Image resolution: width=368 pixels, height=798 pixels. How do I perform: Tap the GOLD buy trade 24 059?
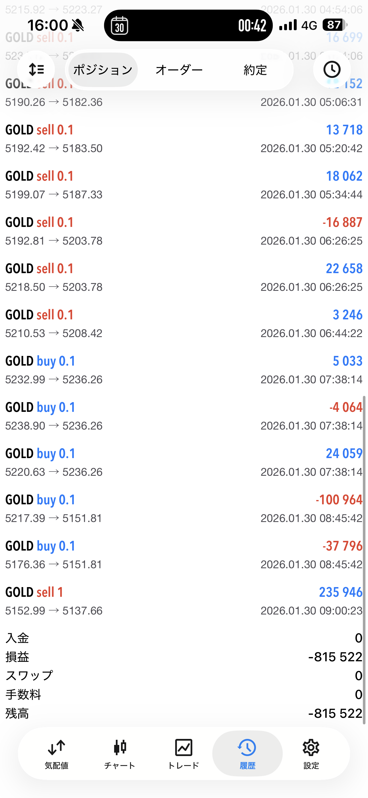[x=184, y=462]
